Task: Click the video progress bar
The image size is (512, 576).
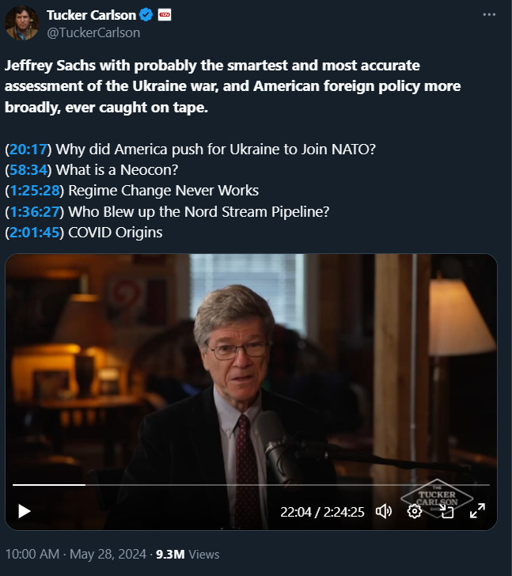Action: point(251,485)
